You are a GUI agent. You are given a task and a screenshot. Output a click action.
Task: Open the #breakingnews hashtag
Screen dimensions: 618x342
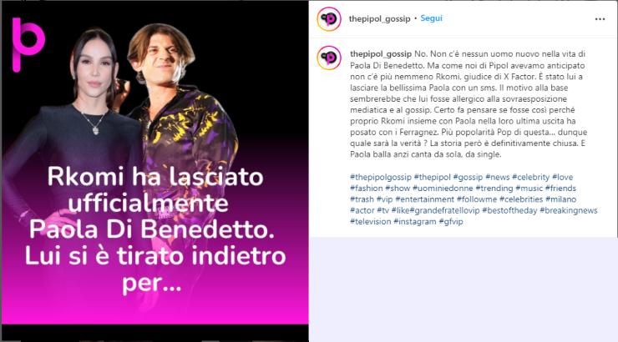pos(569,210)
